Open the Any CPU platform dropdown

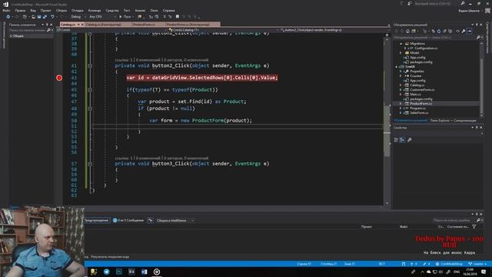coord(102,17)
